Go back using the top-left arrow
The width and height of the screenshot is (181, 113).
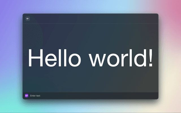coord(28,19)
